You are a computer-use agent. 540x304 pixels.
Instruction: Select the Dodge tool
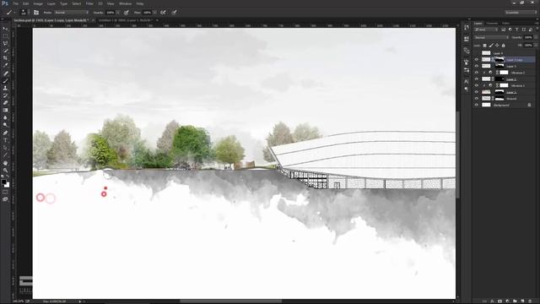coord(5,125)
